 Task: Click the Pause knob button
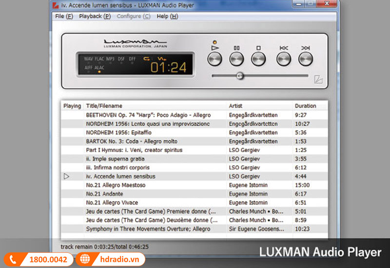pos(236,59)
